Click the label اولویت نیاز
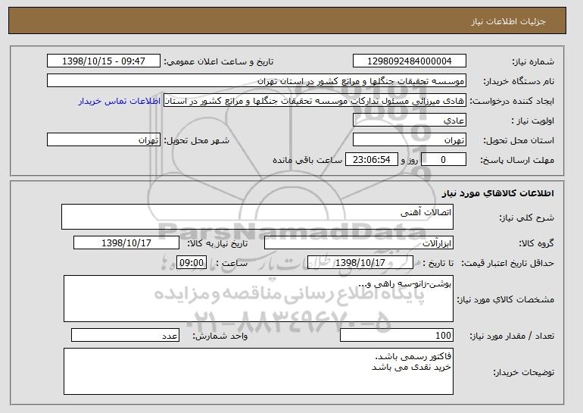 coord(532,121)
